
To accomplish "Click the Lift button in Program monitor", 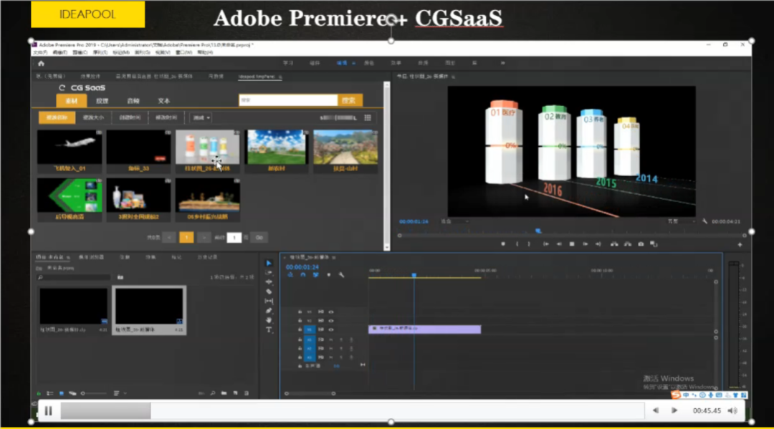I will (x=614, y=244).
